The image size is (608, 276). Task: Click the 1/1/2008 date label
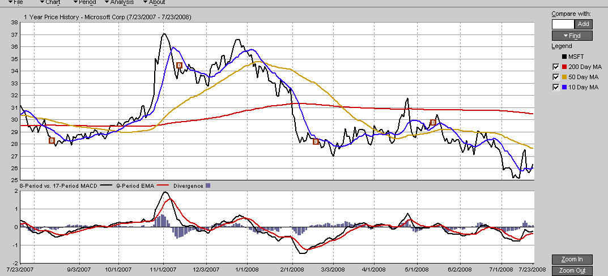point(247,269)
